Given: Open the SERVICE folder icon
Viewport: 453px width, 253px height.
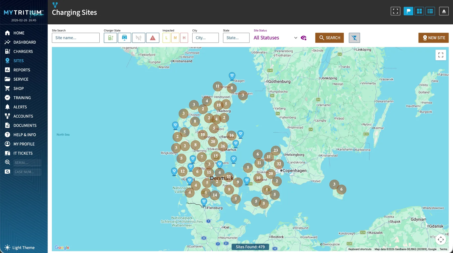Looking at the screenshot, I should (x=8, y=79).
